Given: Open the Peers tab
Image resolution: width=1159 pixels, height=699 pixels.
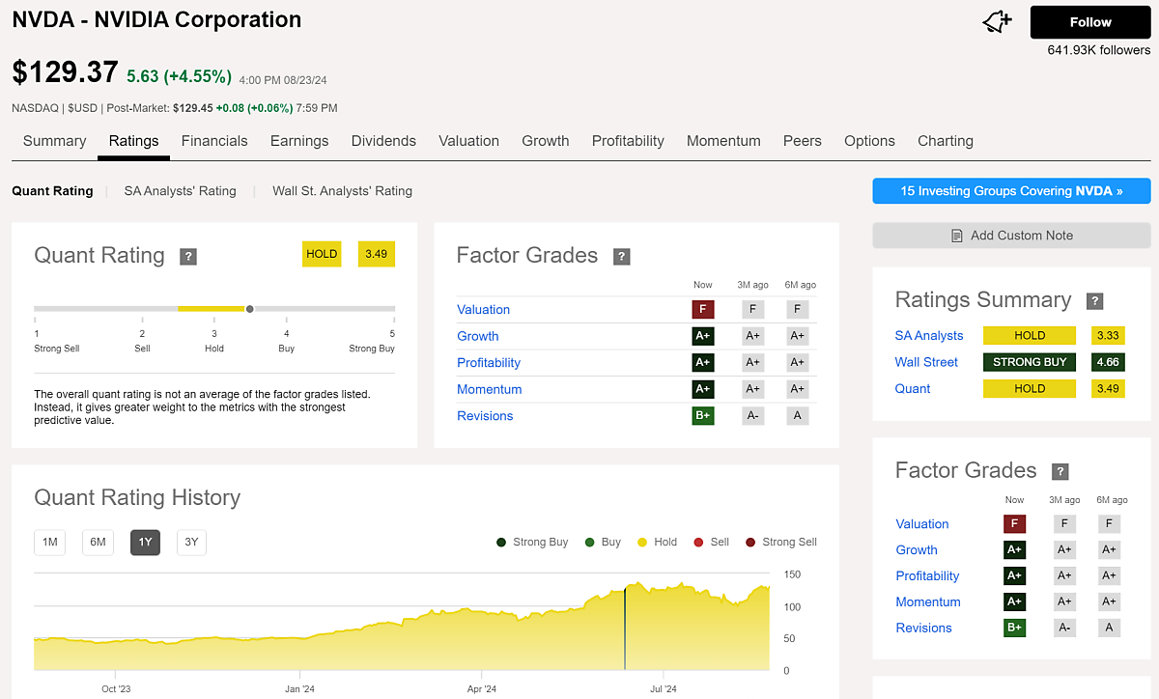Looking at the screenshot, I should tap(803, 141).
